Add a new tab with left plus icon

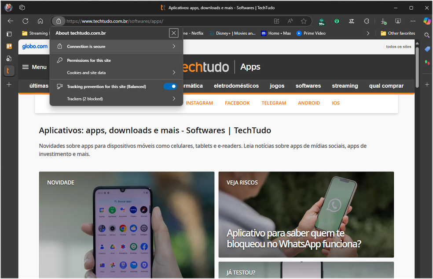(9, 84)
